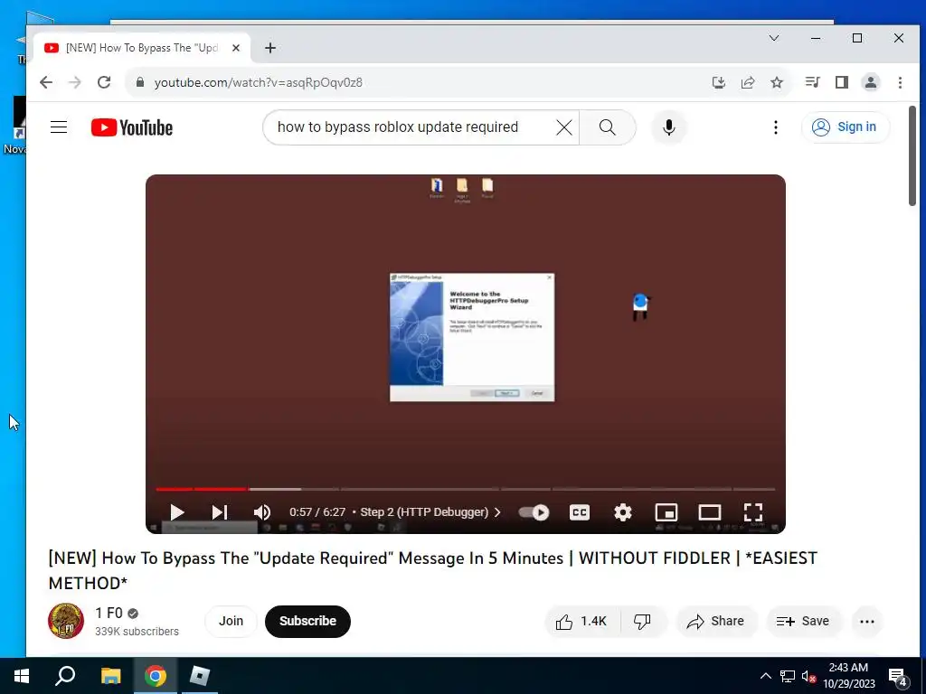Install YouTube app from address bar
This screenshot has height=694, width=926.
(719, 82)
